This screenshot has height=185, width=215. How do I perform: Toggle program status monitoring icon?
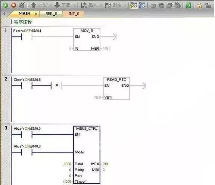tap(134, 5)
